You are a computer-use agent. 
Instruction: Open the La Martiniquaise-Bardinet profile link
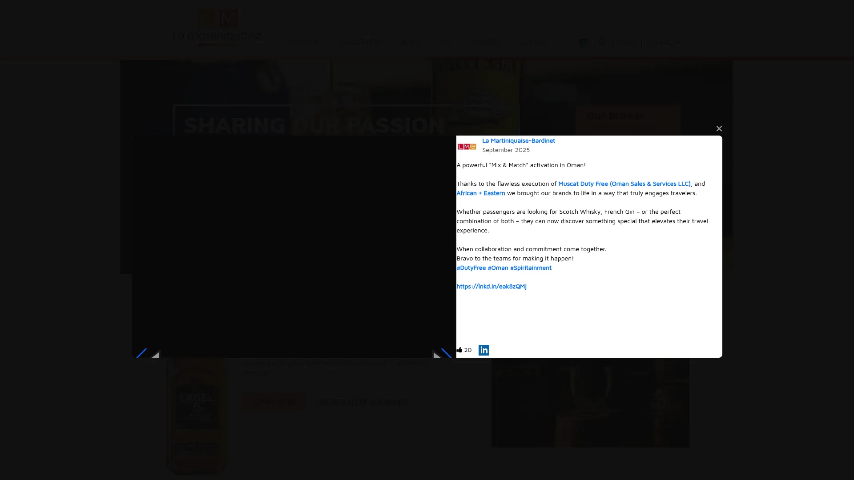pyautogui.click(x=519, y=140)
